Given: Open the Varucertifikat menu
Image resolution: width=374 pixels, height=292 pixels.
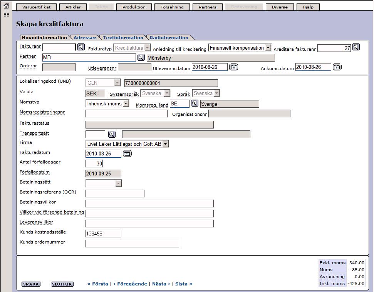Looking at the screenshot, I should (x=37, y=7).
